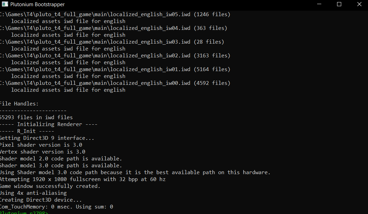
Task: Maximize the Plutonium Bootstrapper window
Action: [339, 4]
